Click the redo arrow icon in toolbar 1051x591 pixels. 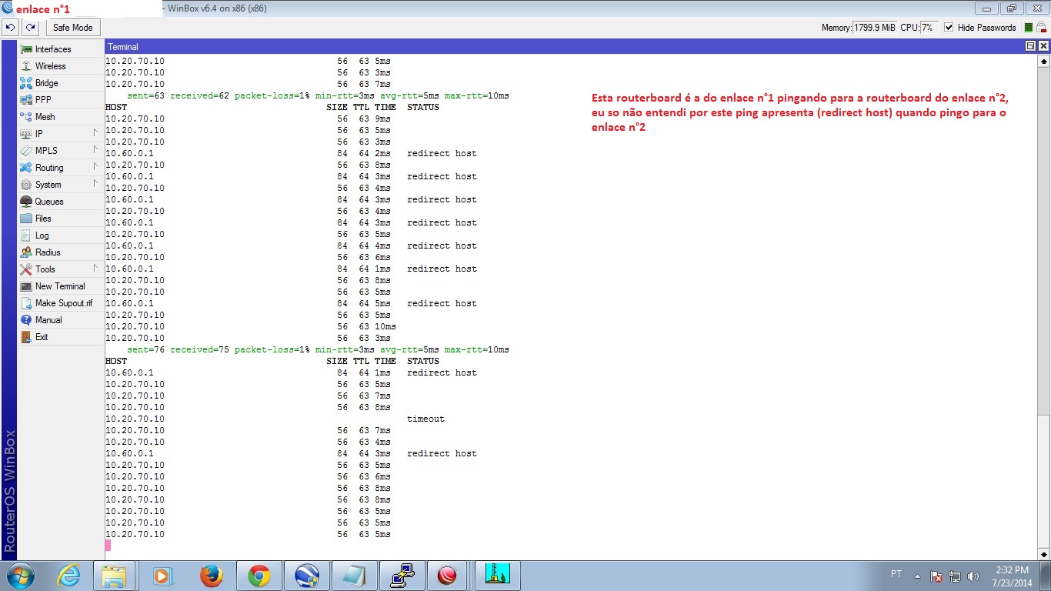click(x=30, y=28)
